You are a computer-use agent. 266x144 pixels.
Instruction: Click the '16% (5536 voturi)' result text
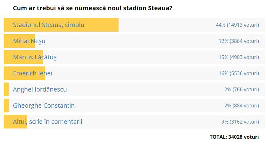[x=239, y=73]
